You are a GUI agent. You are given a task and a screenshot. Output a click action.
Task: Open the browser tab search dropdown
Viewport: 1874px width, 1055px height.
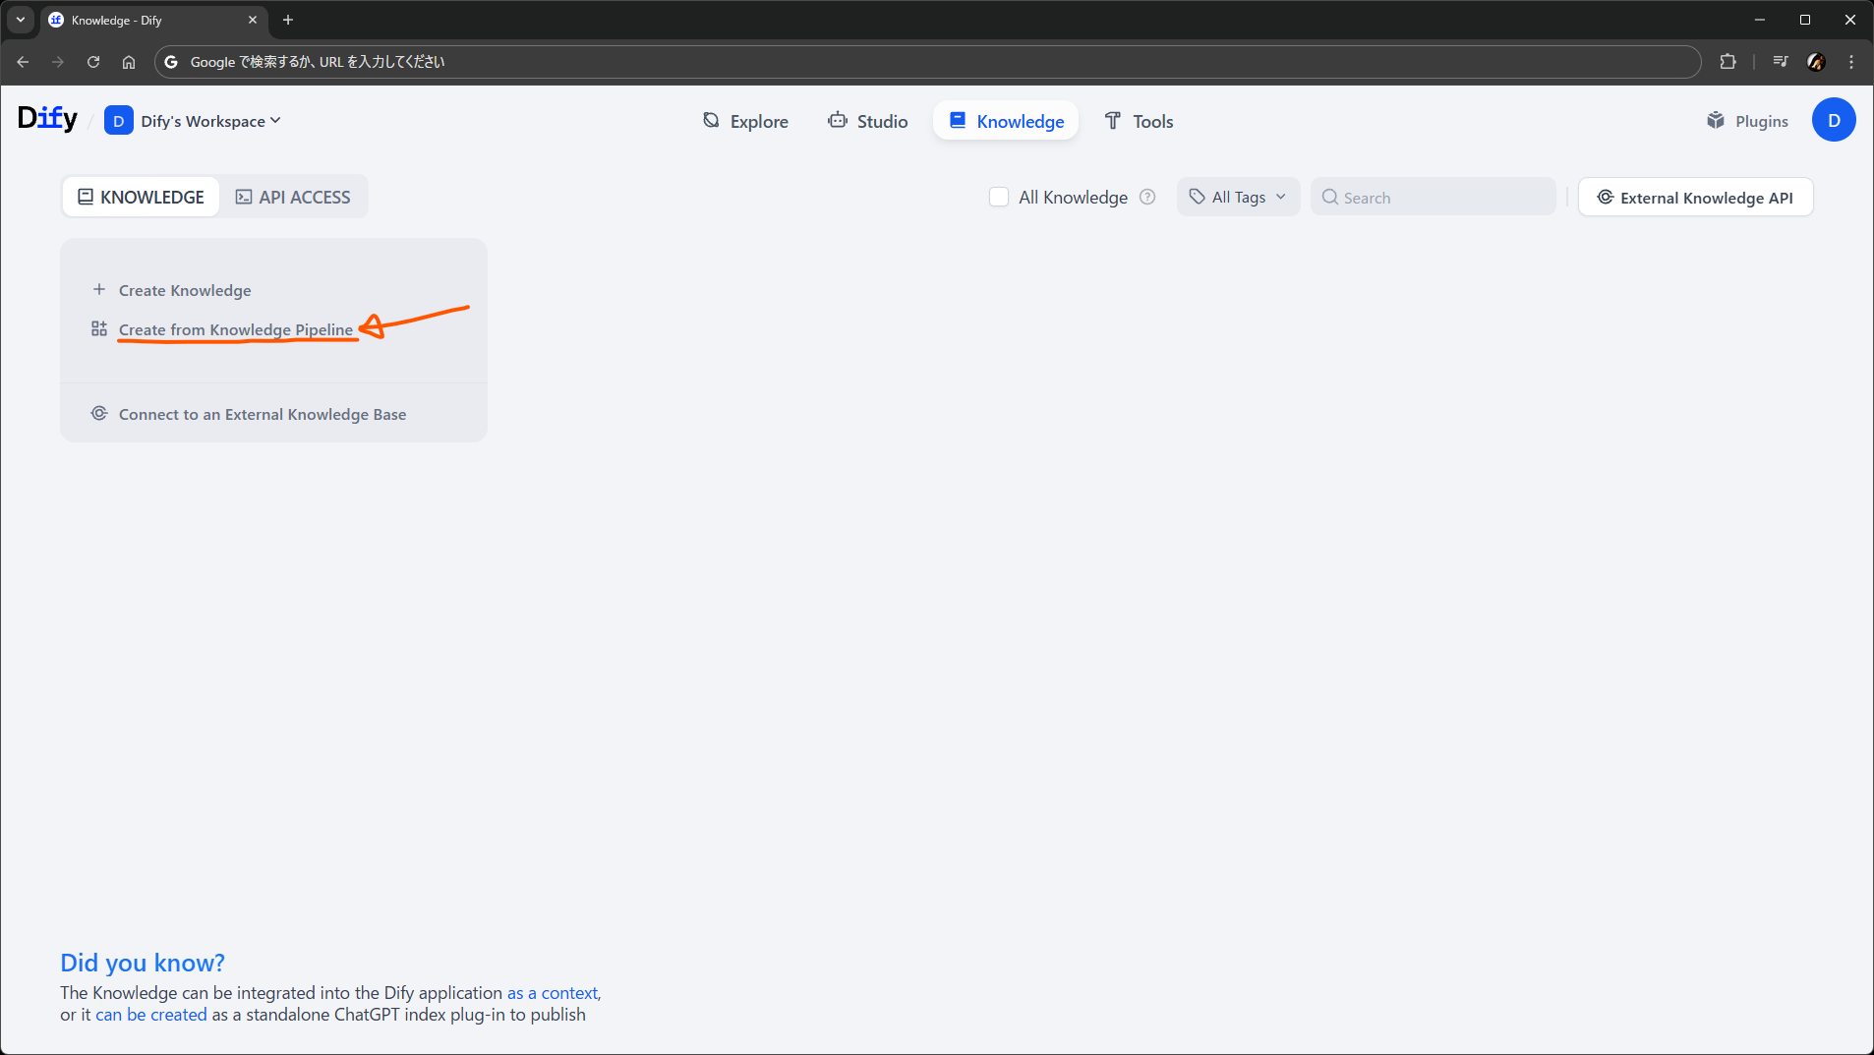[x=21, y=20]
